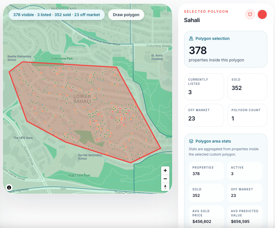This screenshot has width=275, height=228.
Task: Click the alert bell icon
Action: [250, 14]
